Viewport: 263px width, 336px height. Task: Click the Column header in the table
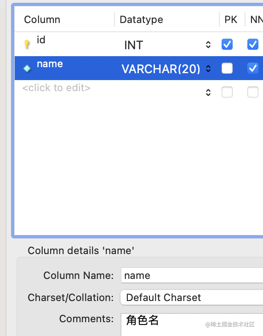42,20
